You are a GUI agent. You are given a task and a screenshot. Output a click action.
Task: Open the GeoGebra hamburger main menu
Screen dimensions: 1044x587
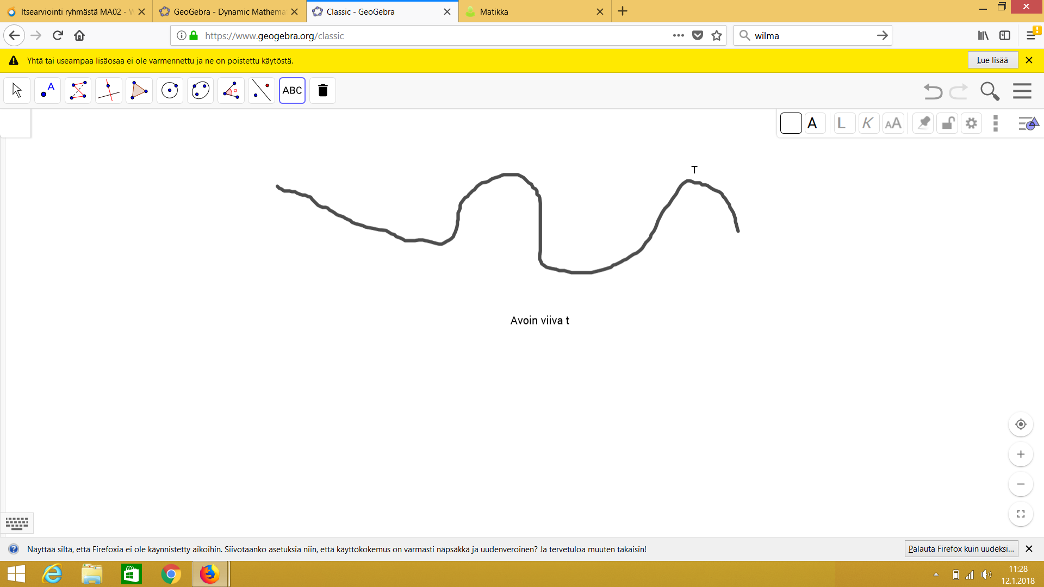tap(1022, 91)
